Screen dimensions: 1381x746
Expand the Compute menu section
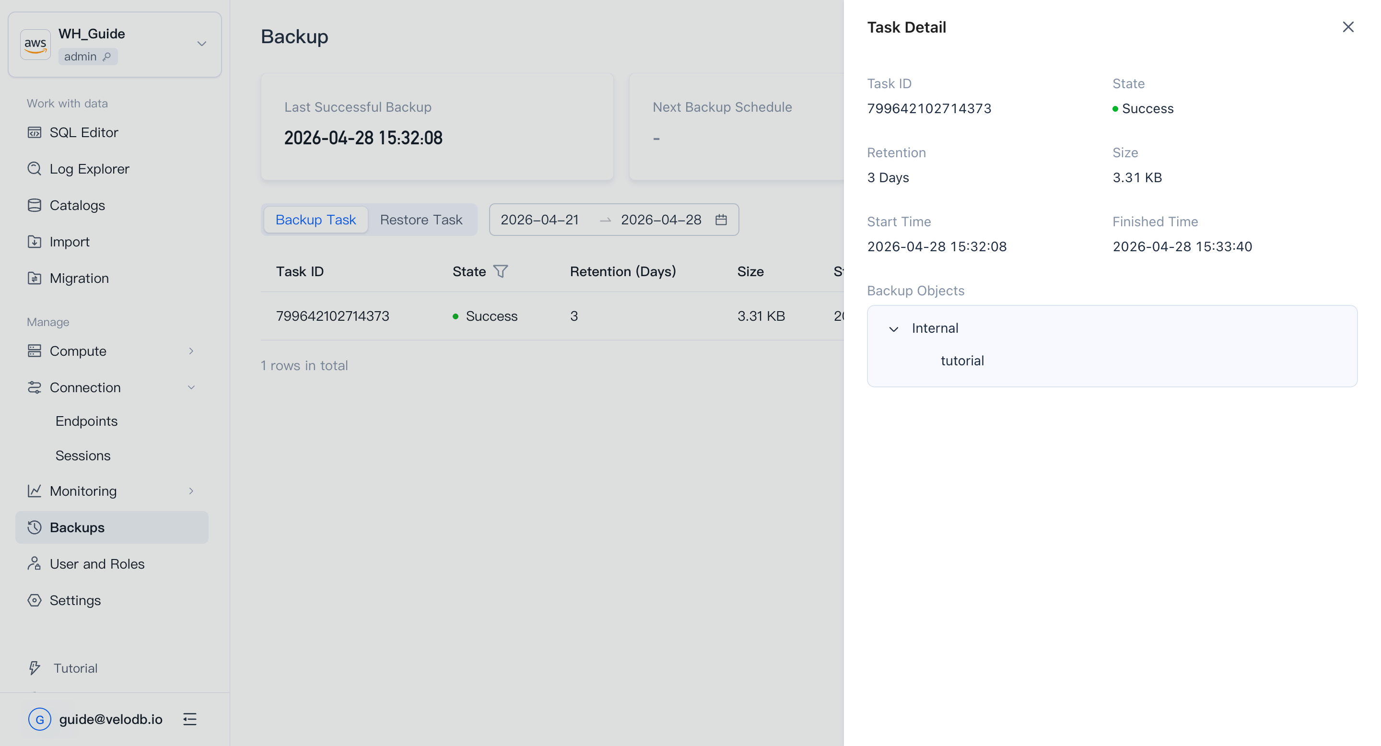tap(191, 351)
